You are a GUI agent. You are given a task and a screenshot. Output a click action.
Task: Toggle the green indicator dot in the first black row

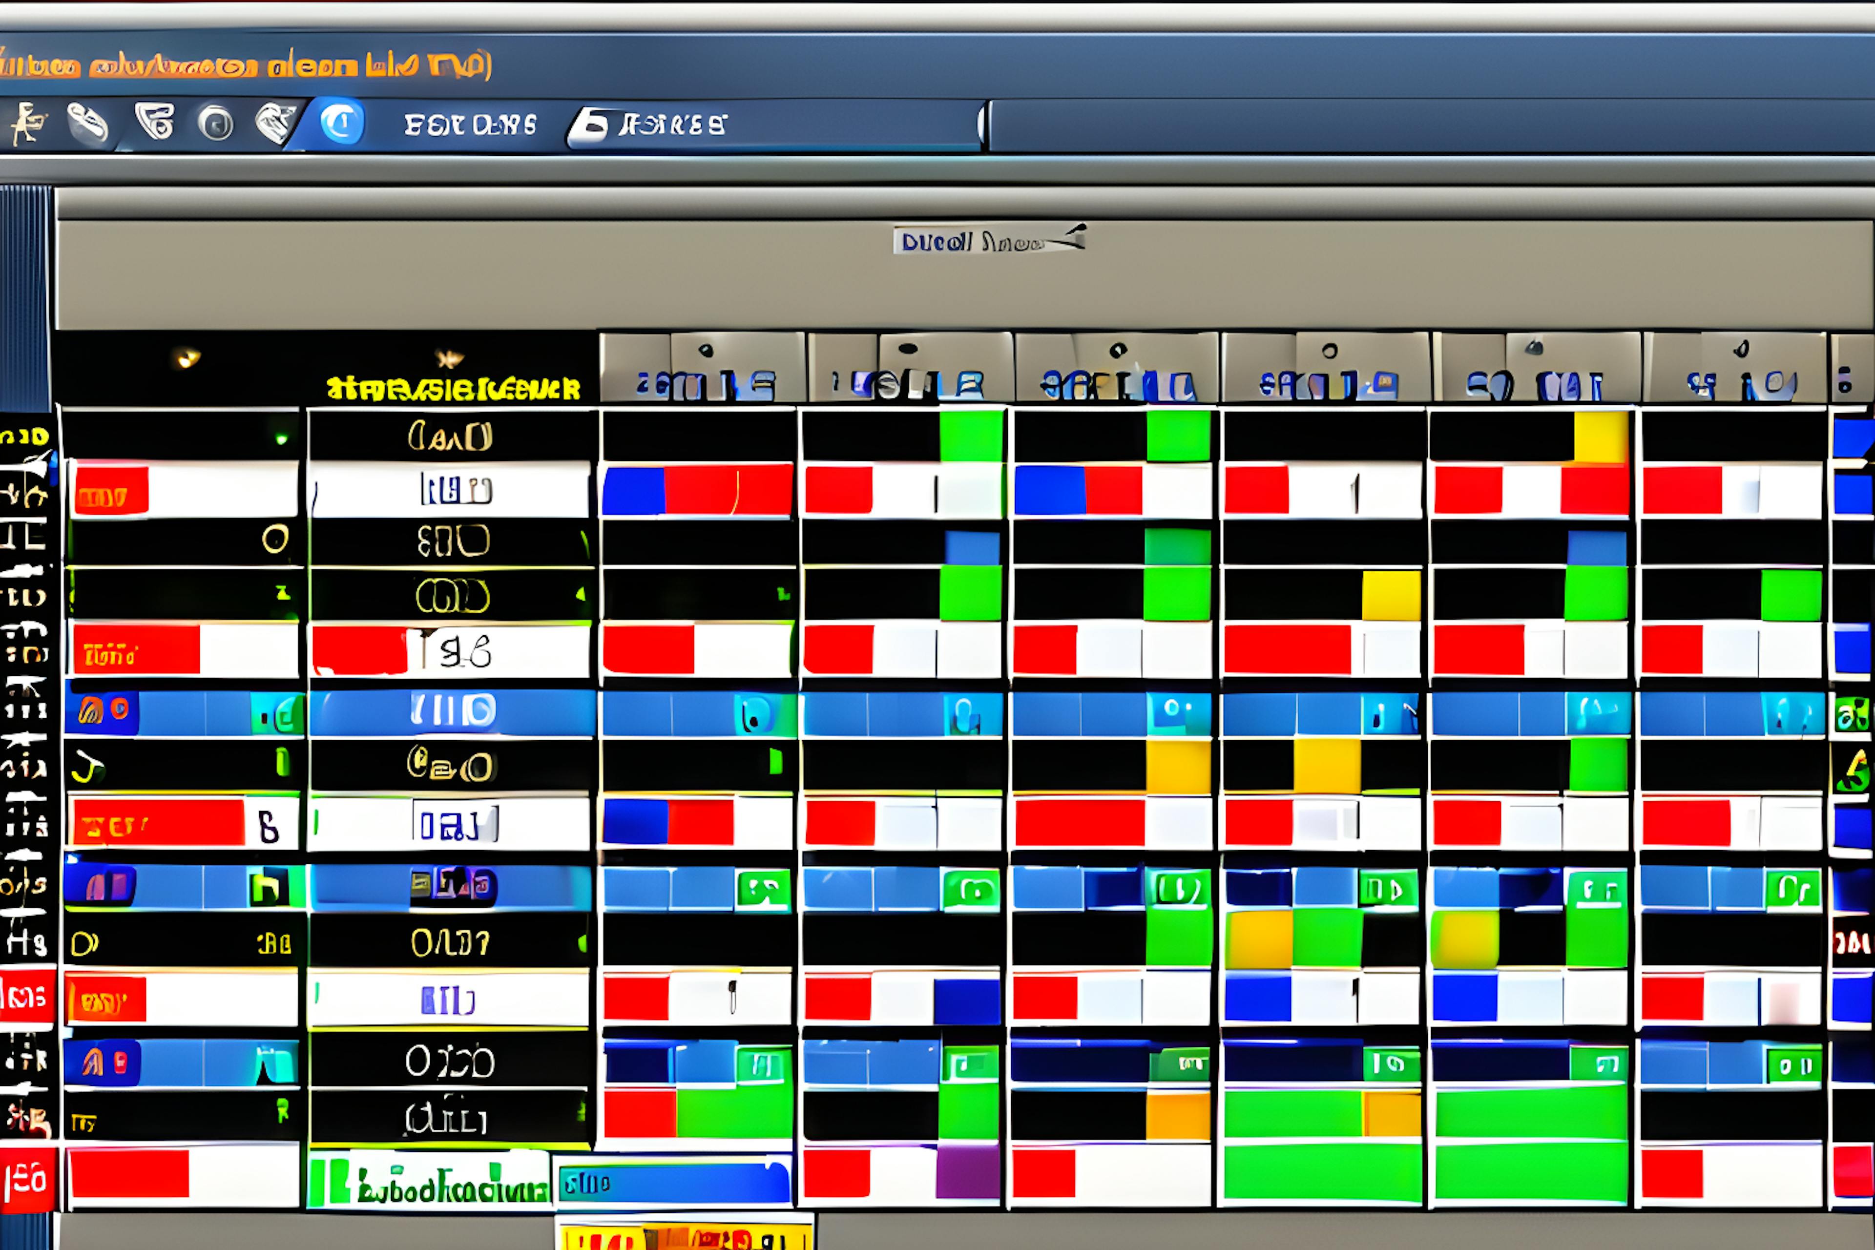pyautogui.click(x=281, y=438)
